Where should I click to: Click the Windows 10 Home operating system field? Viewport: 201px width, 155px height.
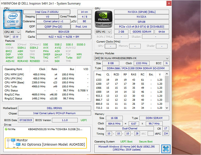coord(127,148)
